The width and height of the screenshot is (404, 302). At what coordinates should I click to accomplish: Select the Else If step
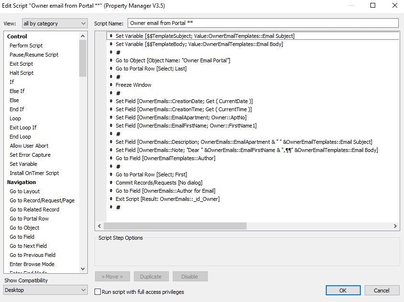17,91
